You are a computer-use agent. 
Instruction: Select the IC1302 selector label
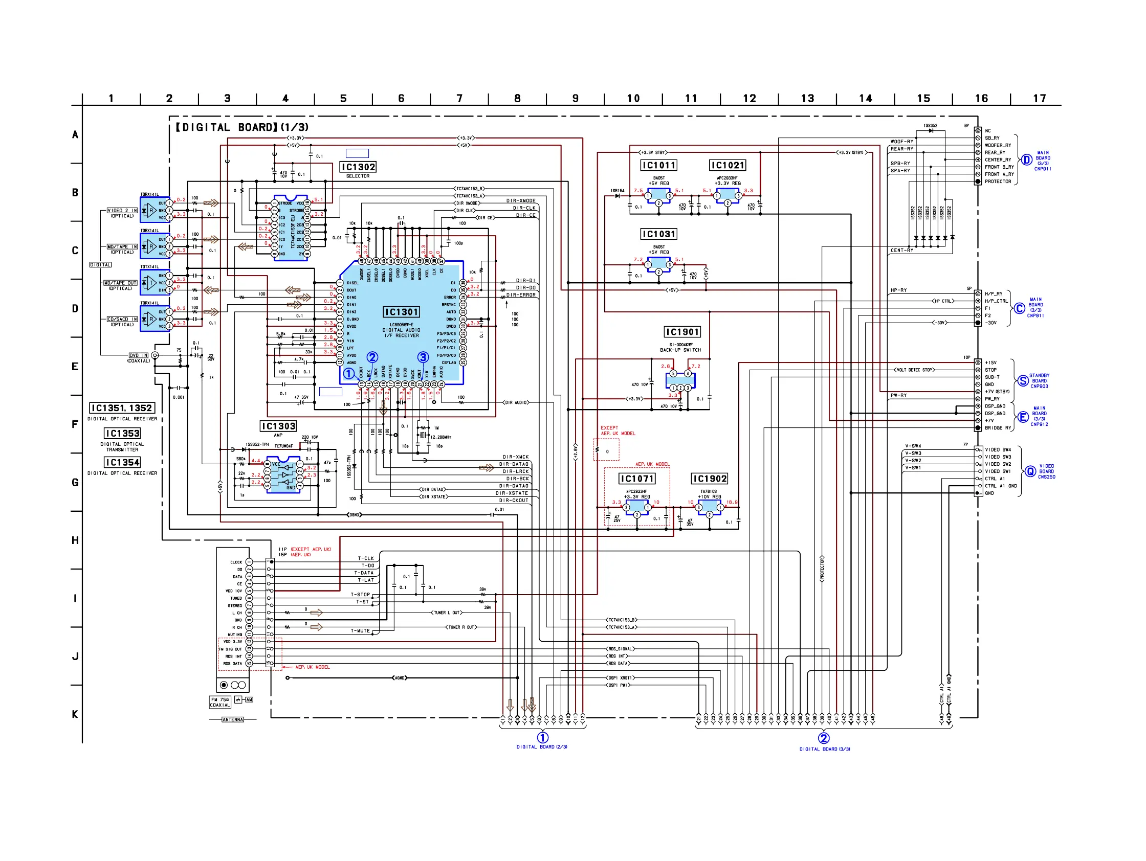click(358, 167)
